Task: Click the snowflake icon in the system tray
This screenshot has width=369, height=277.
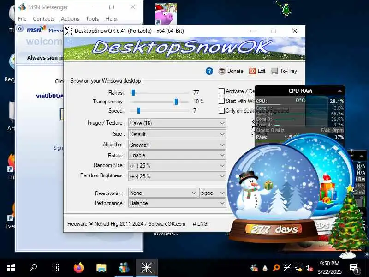Action: tap(287, 268)
